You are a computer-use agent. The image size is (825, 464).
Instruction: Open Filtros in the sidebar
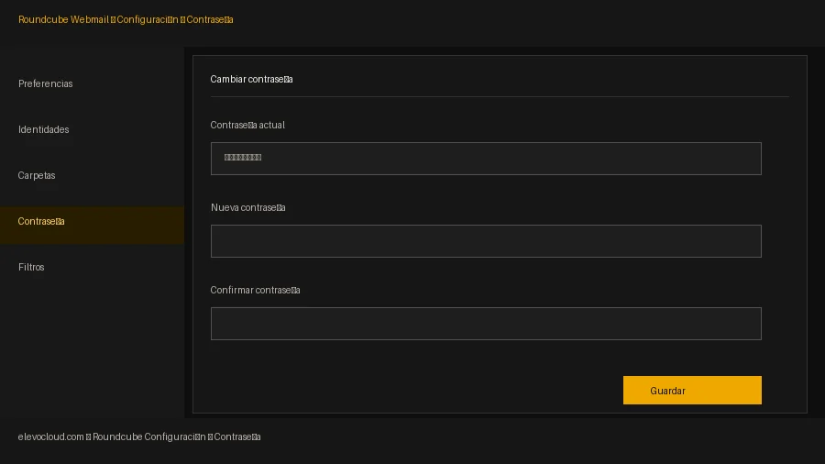coord(31,267)
